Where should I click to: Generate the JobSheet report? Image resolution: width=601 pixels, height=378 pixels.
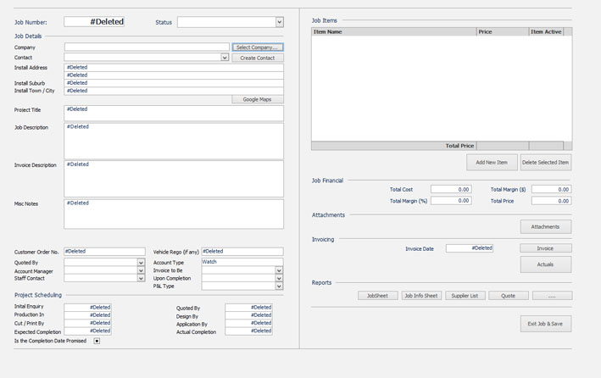[x=377, y=296]
